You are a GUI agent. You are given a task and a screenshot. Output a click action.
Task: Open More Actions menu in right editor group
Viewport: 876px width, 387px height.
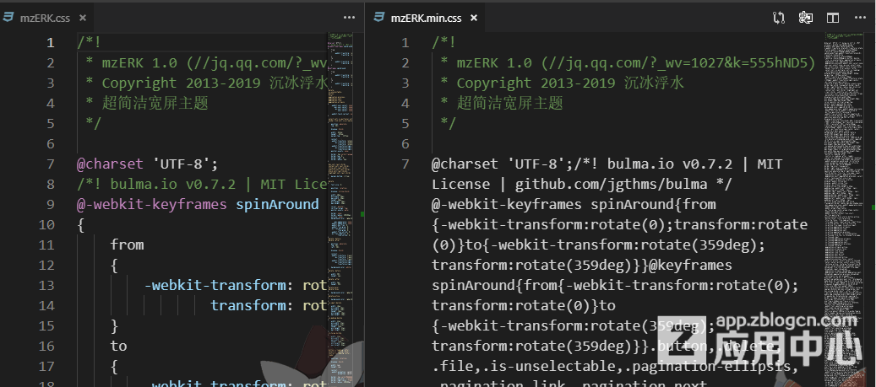click(x=858, y=17)
